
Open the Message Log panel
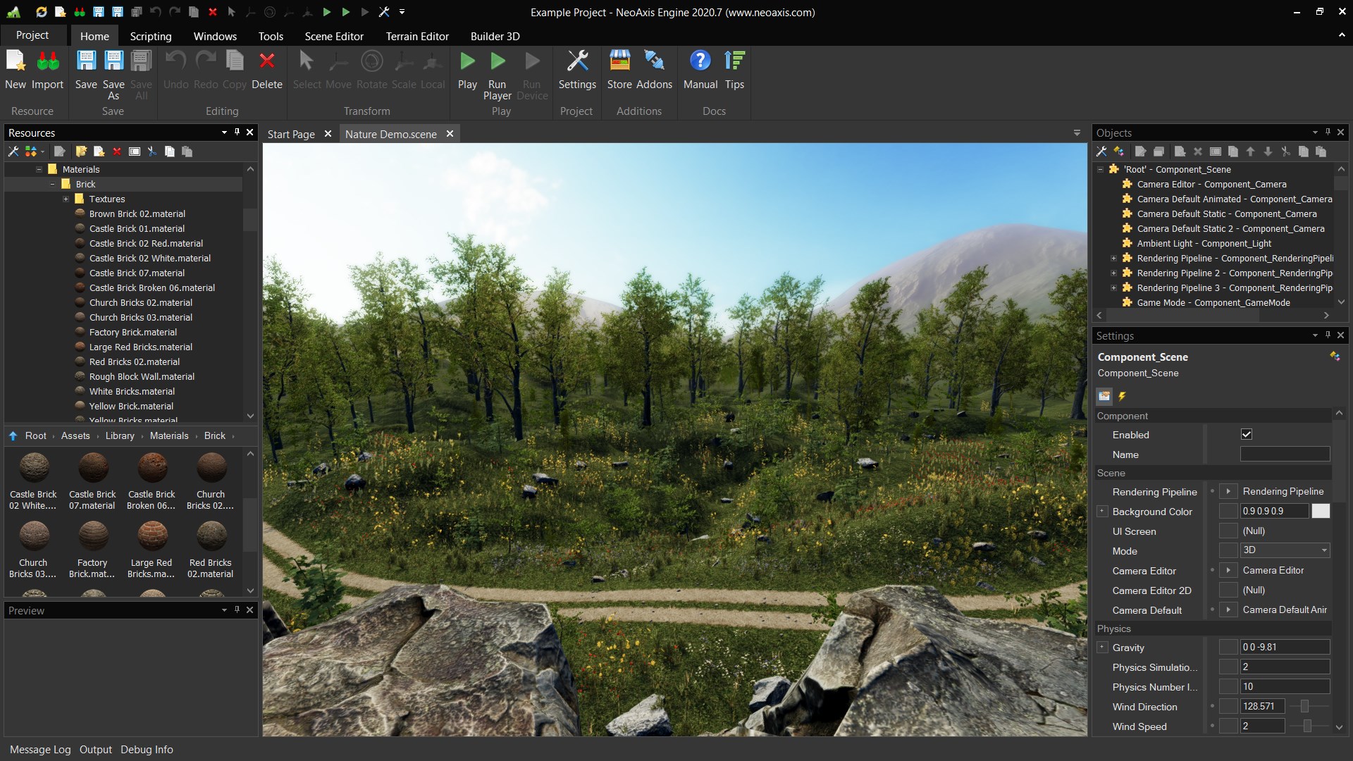click(x=40, y=750)
